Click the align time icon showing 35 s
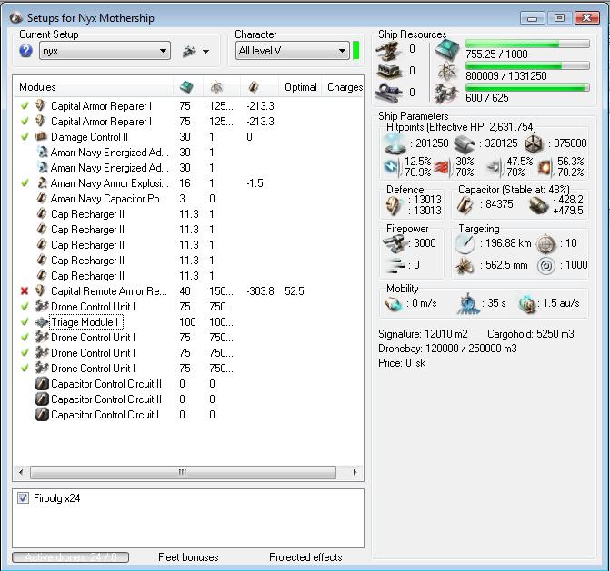This screenshot has height=571, width=610. (467, 303)
